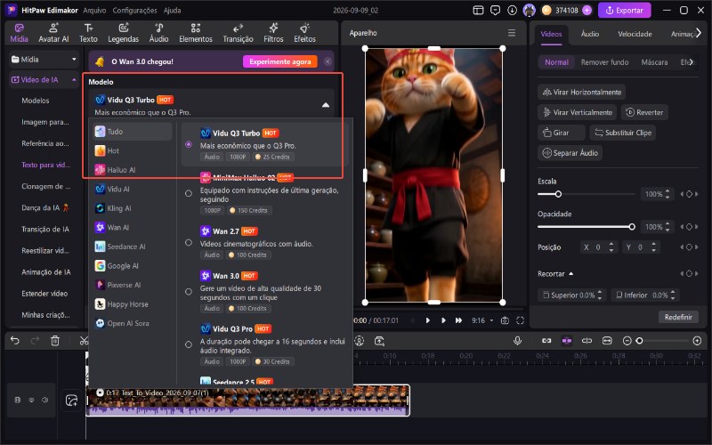Open the message feedback icon
712x445 pixels.
point(496,10)
